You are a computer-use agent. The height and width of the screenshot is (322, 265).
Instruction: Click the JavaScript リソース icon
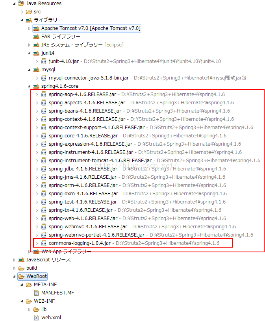[x=21, y=260]
